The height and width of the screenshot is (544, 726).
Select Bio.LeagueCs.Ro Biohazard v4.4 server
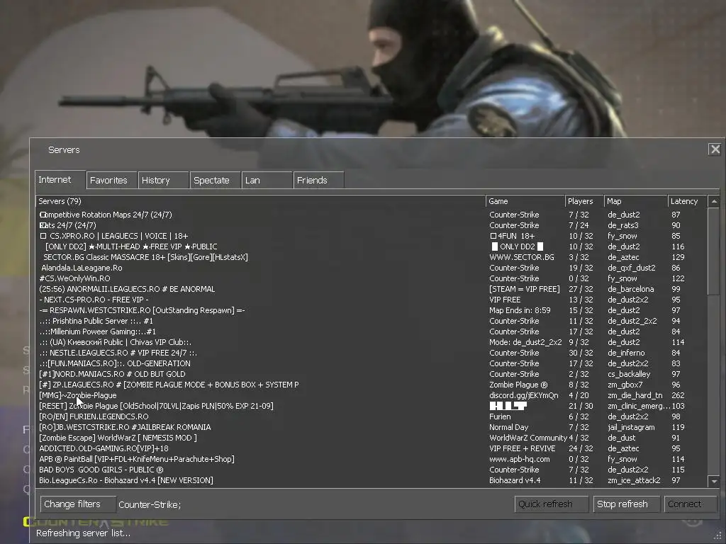tap(372, 481)
